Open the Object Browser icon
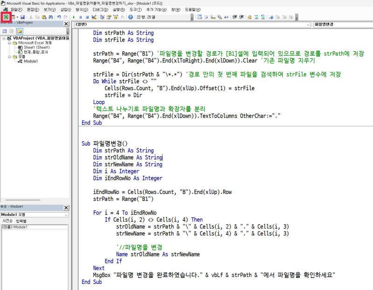Screen dimensions: 373x290 tap(116, 17)
